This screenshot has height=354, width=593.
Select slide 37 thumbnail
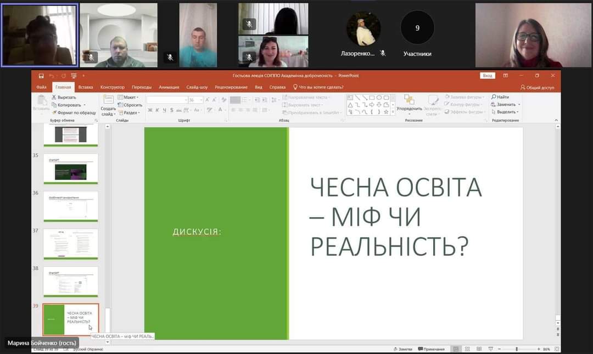coord(71,244)
